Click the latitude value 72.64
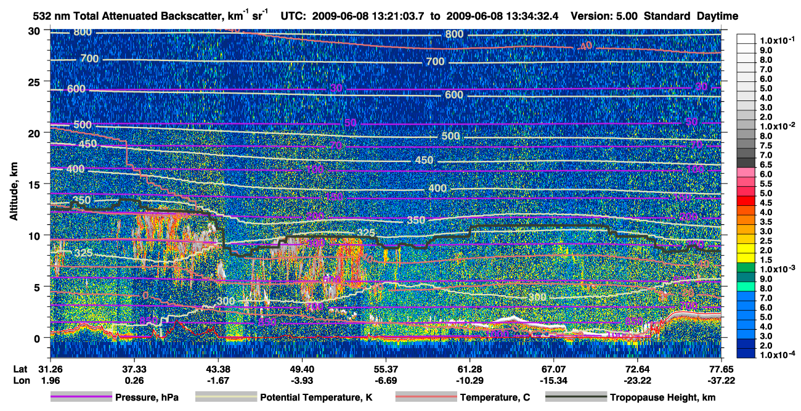Image resolution: width=801 pixels, height=411 pixels. click(637, 368)
